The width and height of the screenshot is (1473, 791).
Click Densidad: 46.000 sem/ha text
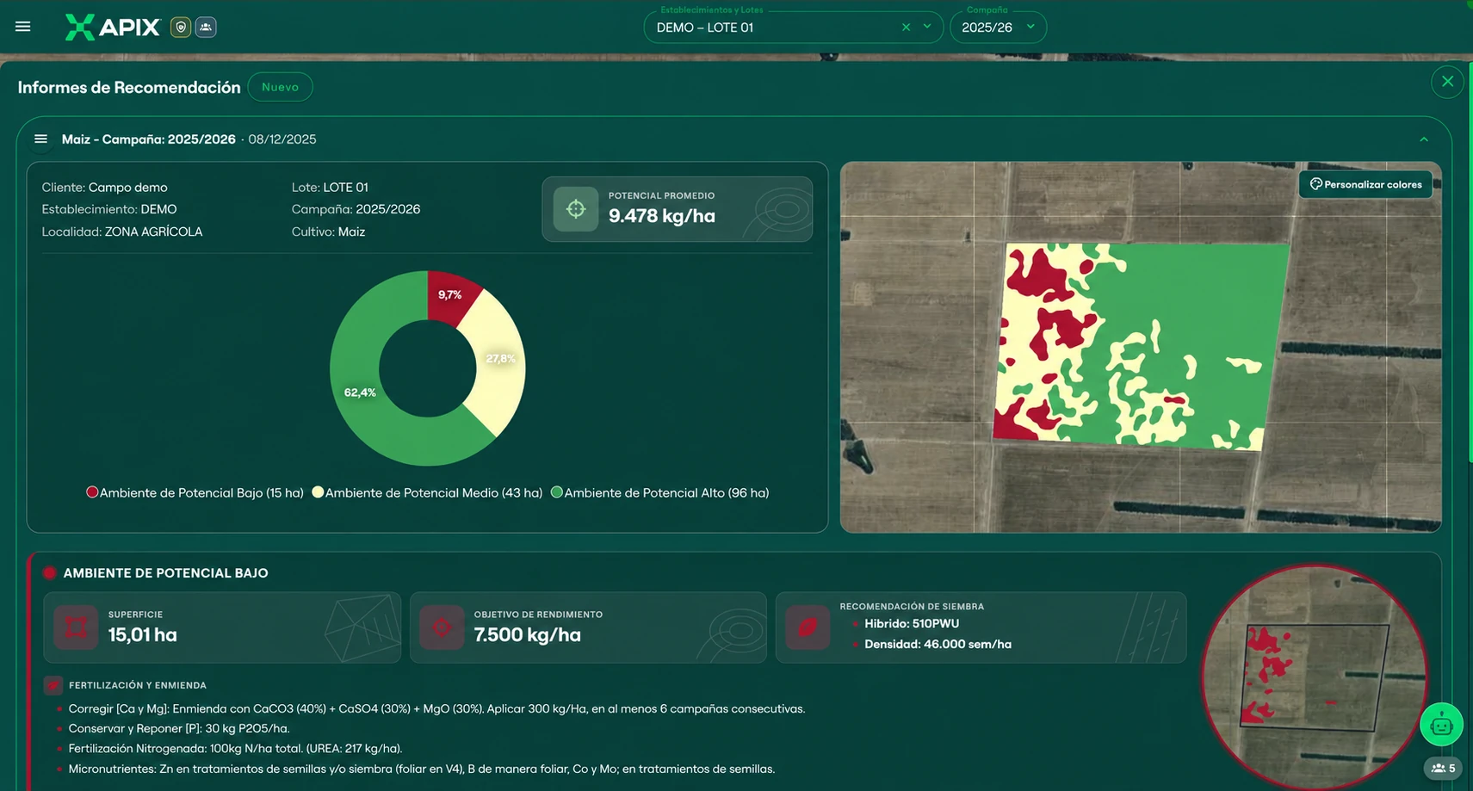coord(938,644)
